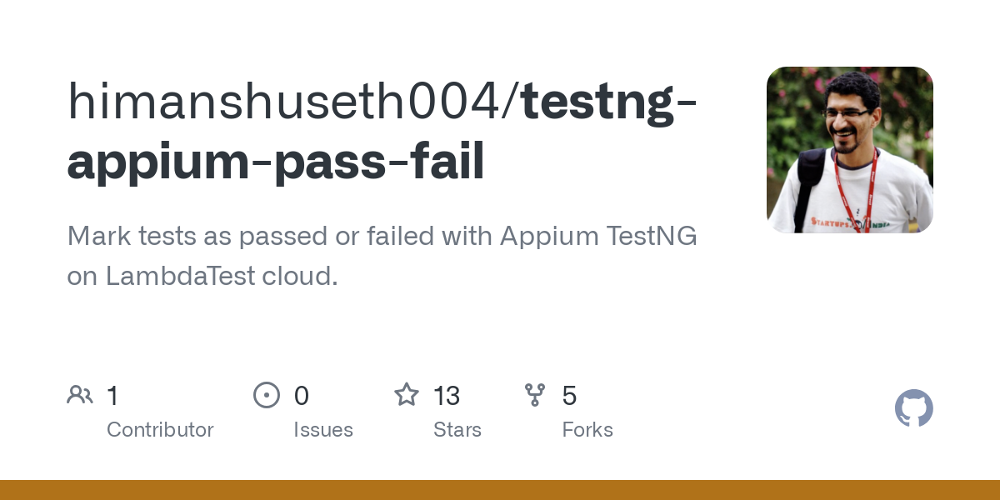Viewport: 1000px width, 500px height.
Task: Select the Contributor label
Action: coord(160,430)
